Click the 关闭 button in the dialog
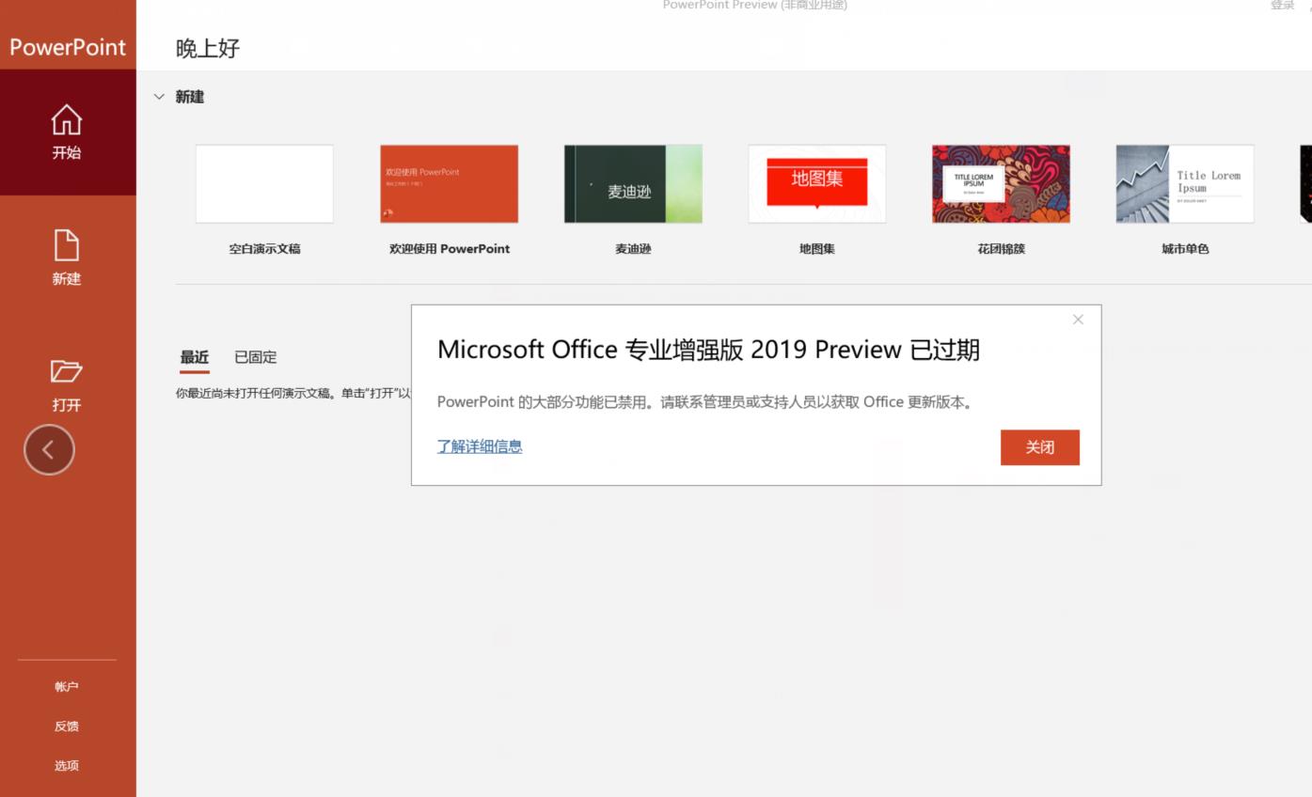1312x797 pixels. [x=1039, y=447]
